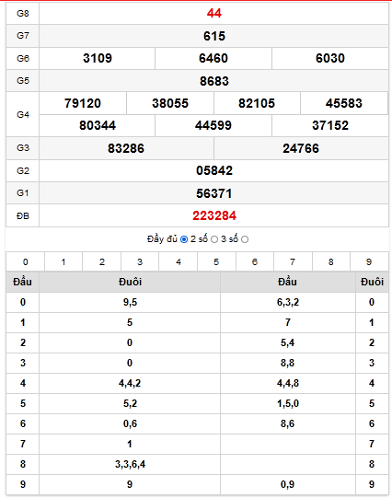The height and width of the screenshot is (498, 392).
Task: Click the G1 result 56371
Action: click(214, 193)
